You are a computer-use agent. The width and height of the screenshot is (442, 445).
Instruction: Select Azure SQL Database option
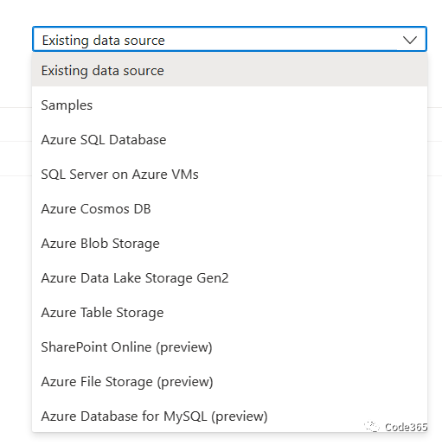229,140
